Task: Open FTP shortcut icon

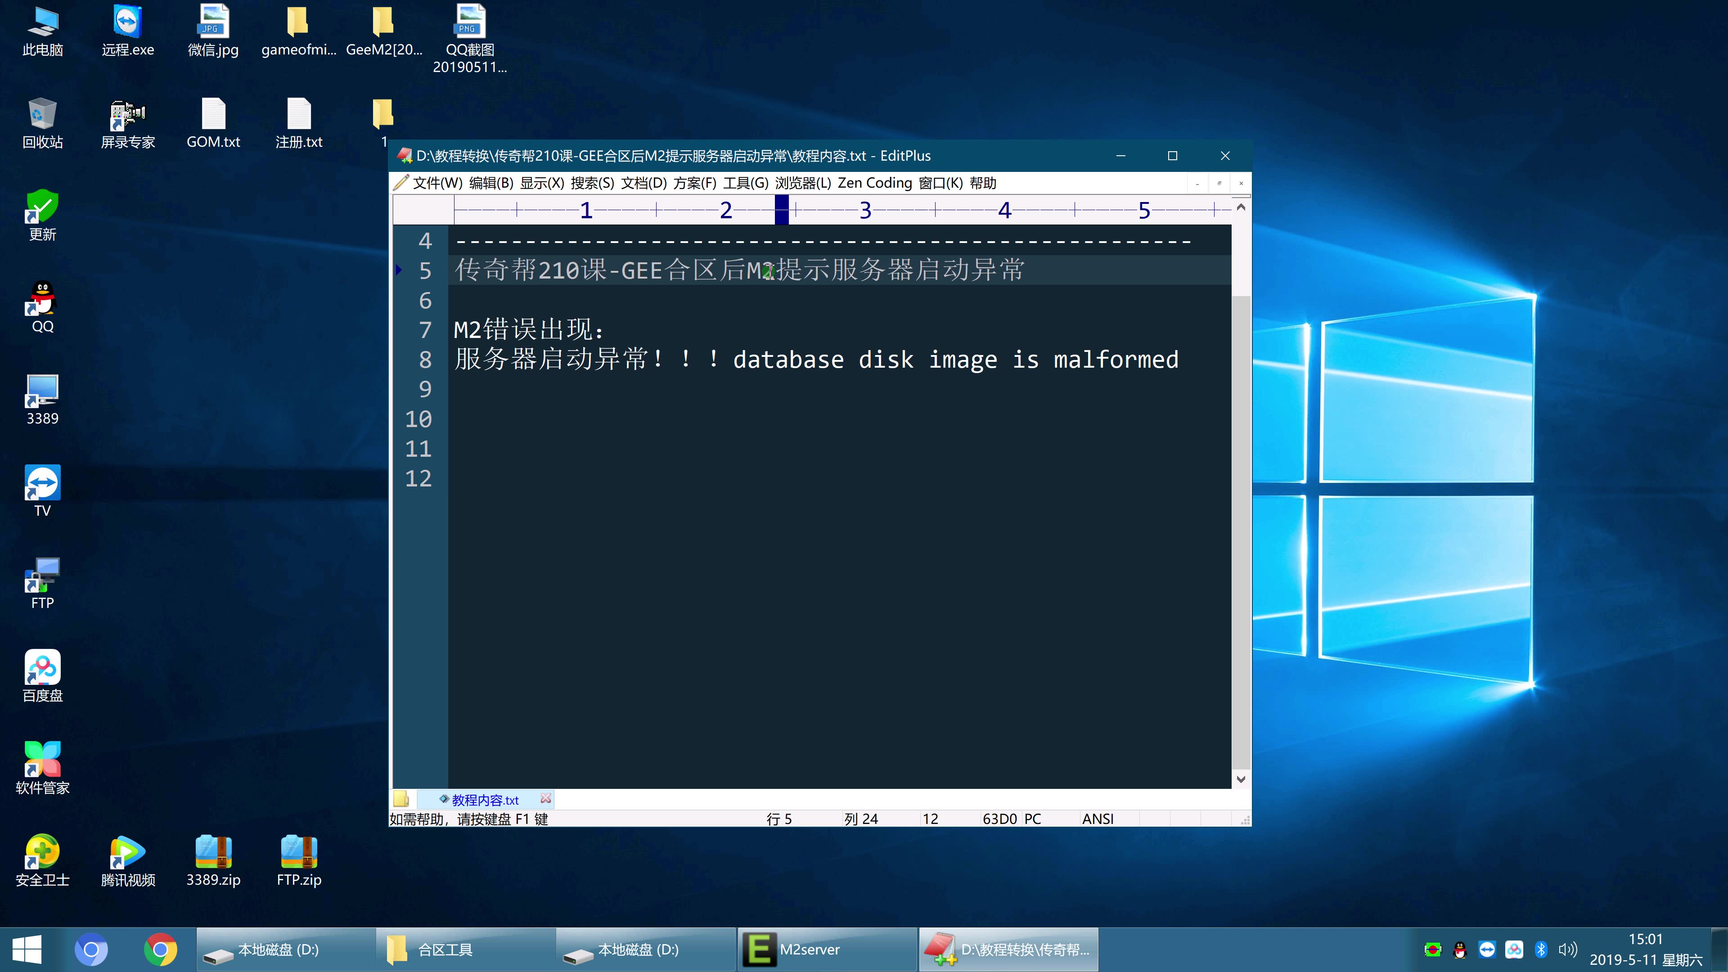Action: pos(42,584)
